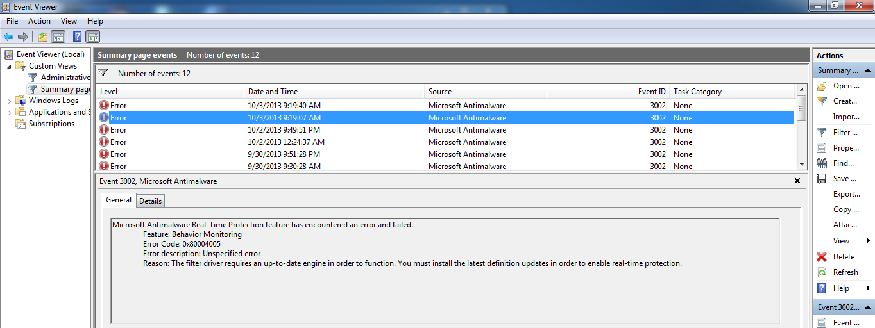The width and height of the screenshot is (875, 328).
Task: Click the Open Saved Log folder icon
Action: pyautogui.click(x=822, y=86)
